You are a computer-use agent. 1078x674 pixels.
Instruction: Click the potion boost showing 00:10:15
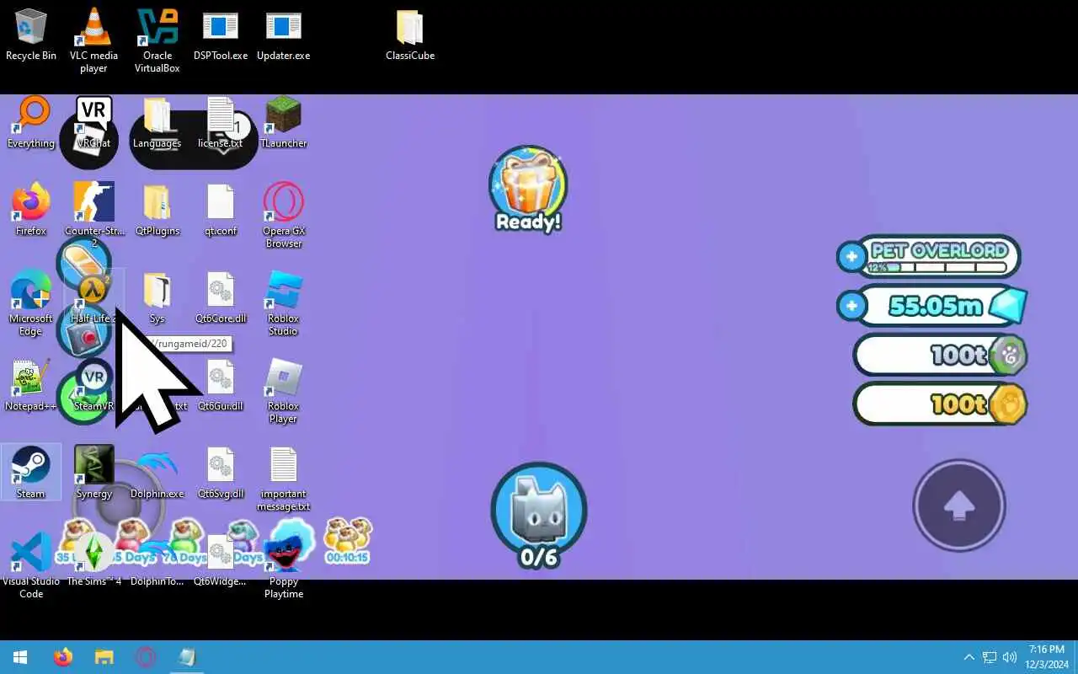[x=348, y=541]
